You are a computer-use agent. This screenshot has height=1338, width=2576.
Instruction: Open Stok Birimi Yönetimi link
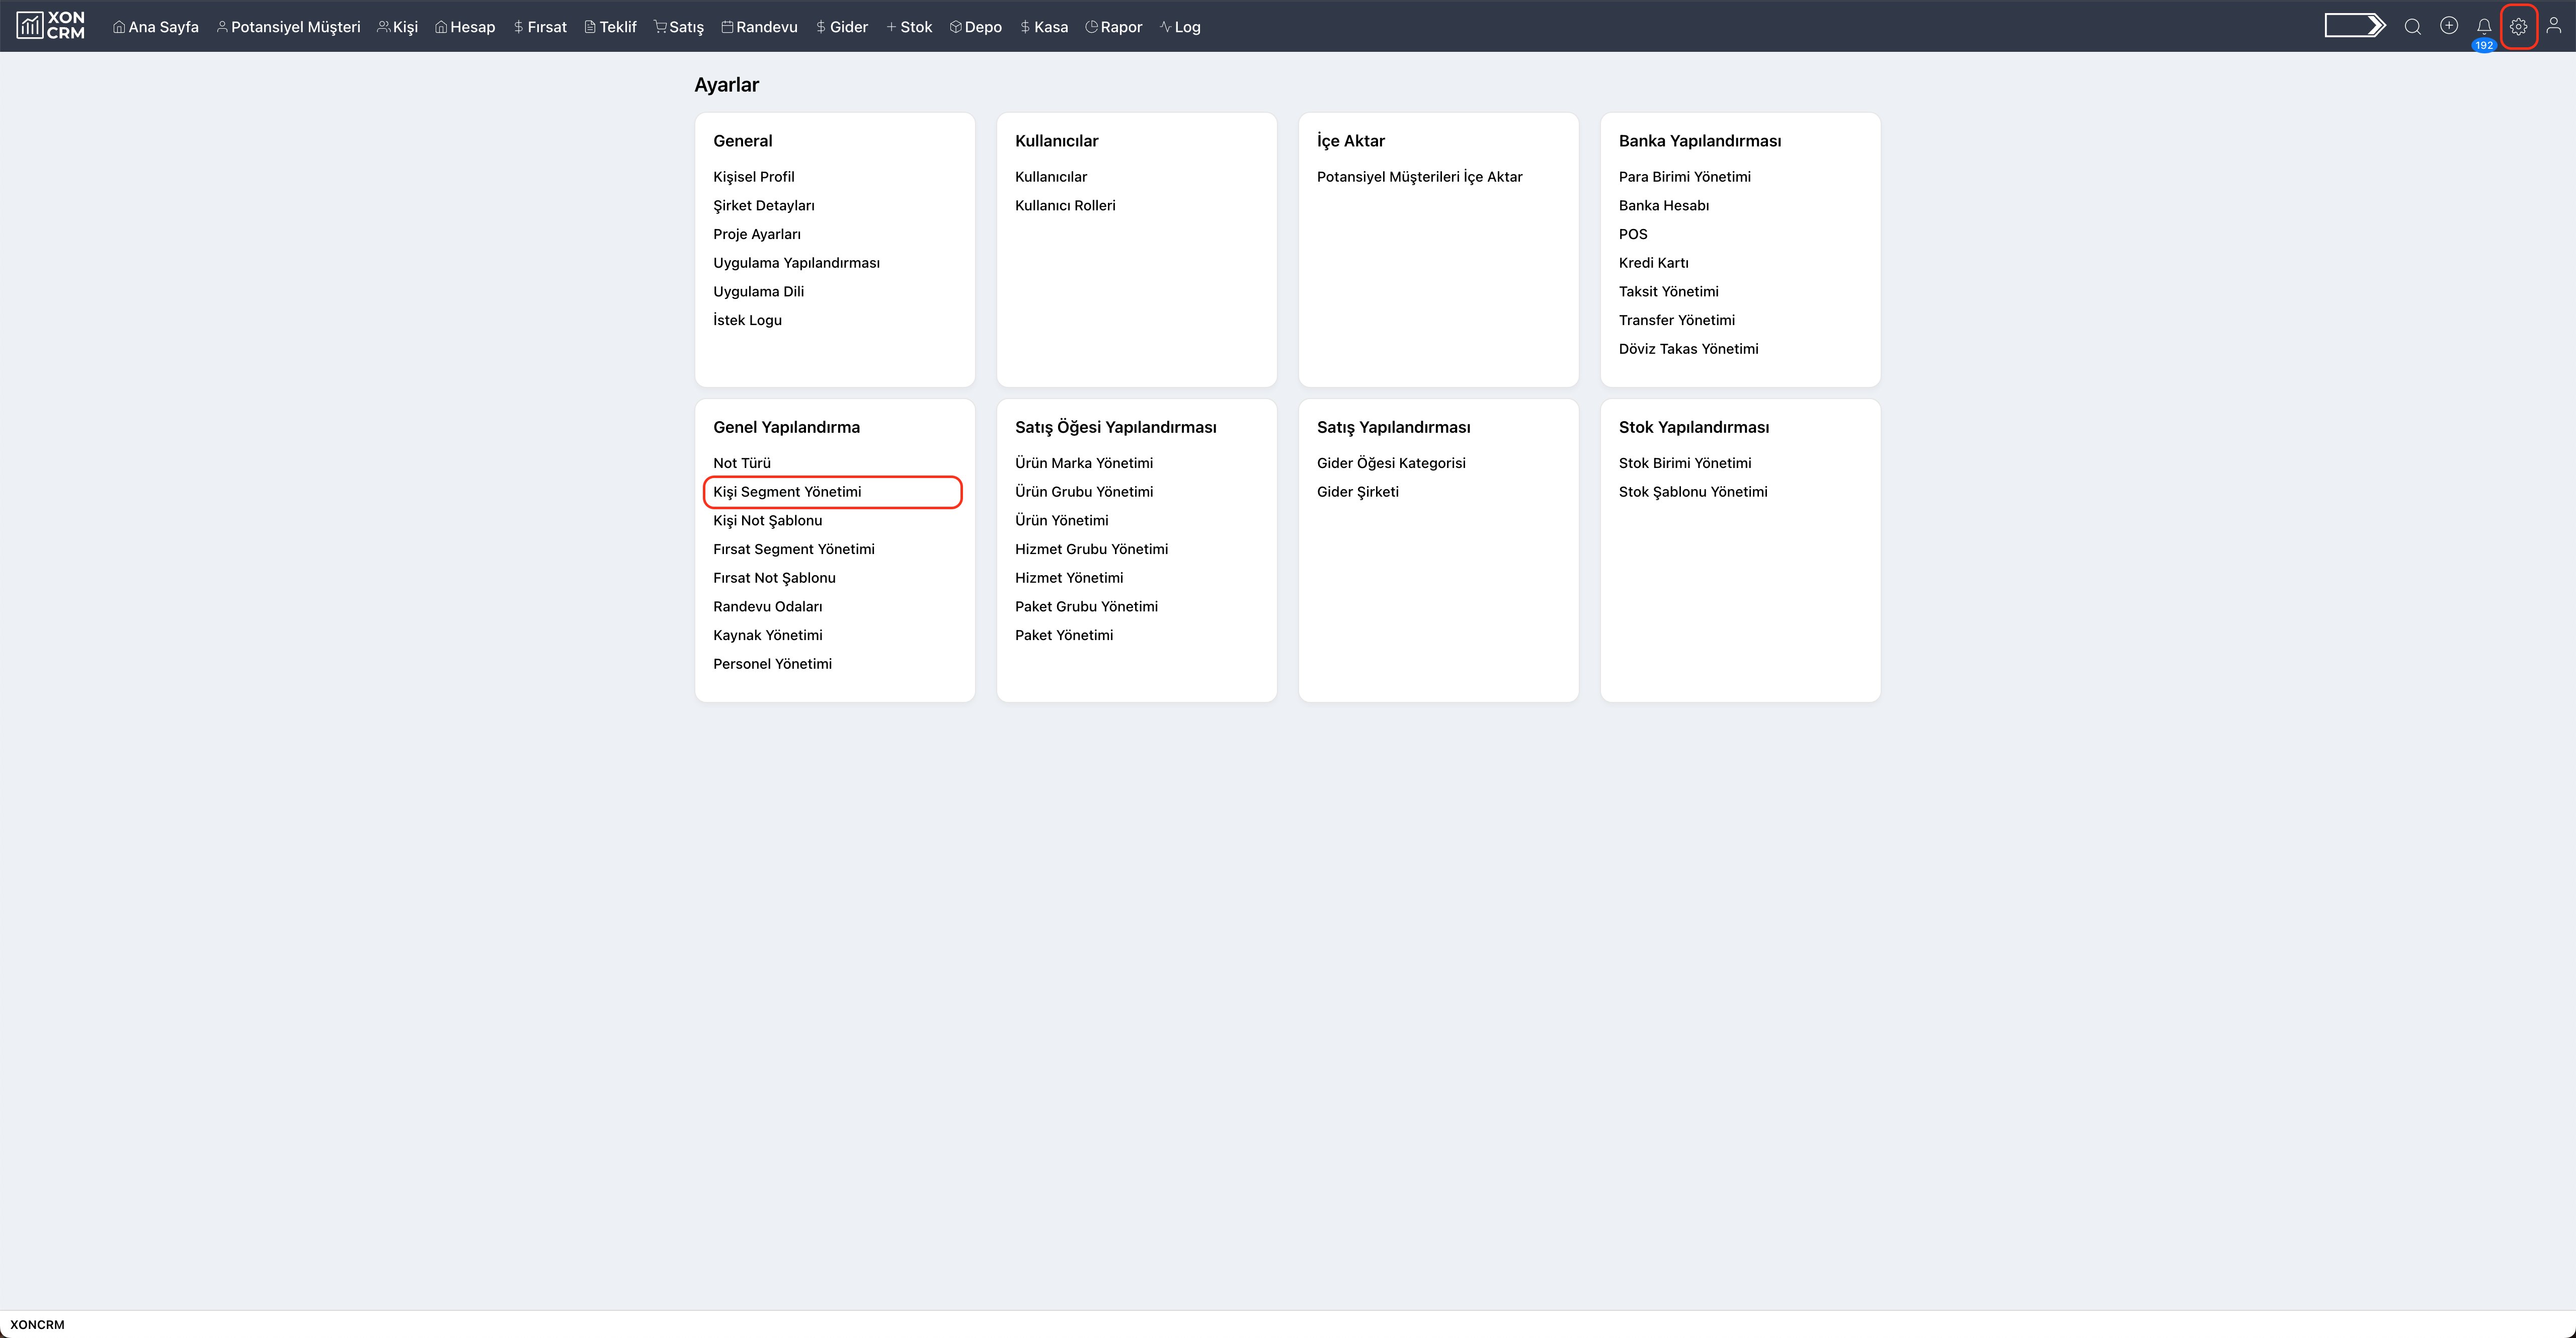click(x=1685, y=463)
